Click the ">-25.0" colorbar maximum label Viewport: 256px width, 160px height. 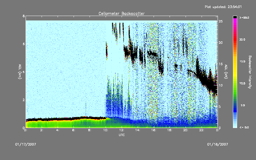click(x=244, y=18)
